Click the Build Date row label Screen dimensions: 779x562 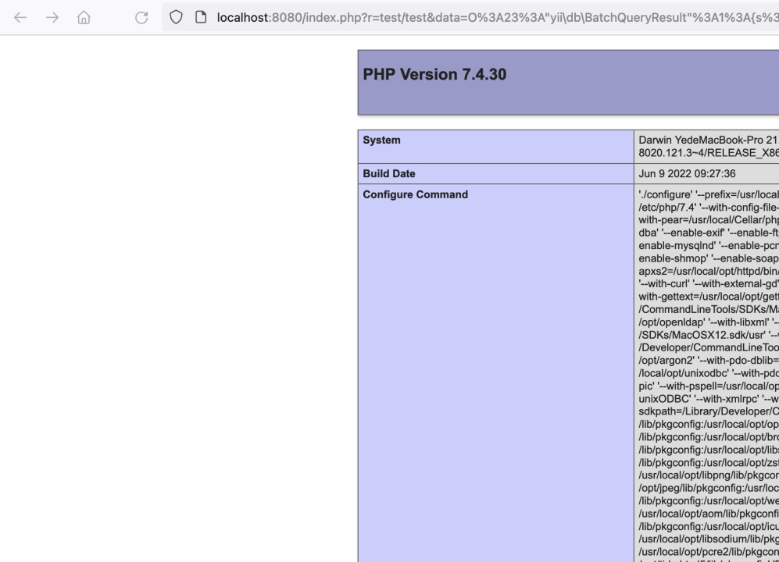point(389,174)
